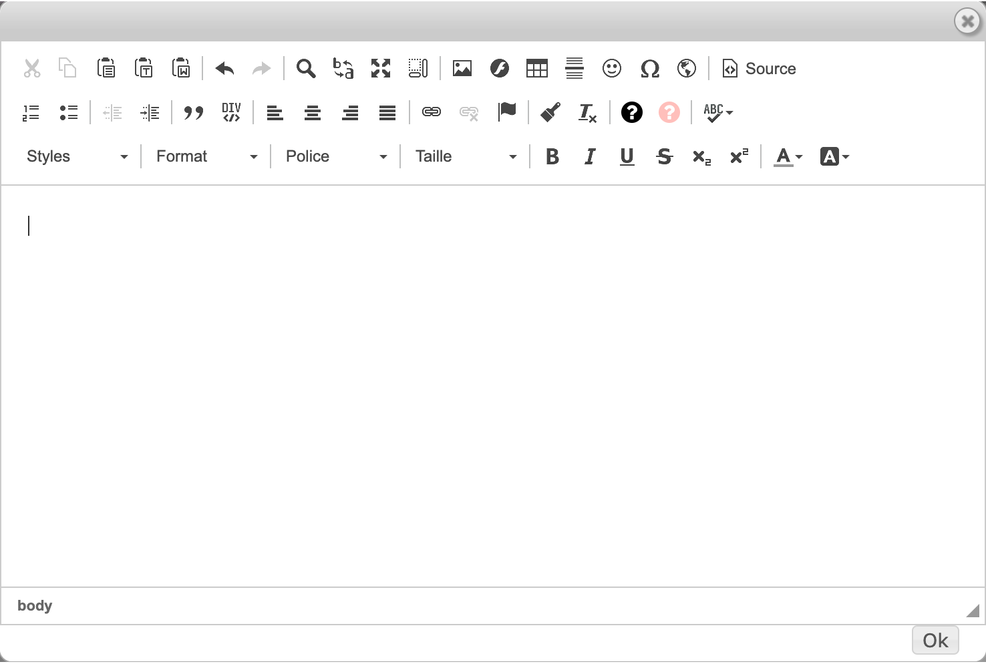Expand the Police font dropdown
This screenshot has width=986, height=664.
(x=336, y=156)
